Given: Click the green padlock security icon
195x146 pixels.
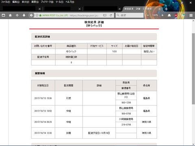Looking at the screenshot, I should [x=40, y=15].
